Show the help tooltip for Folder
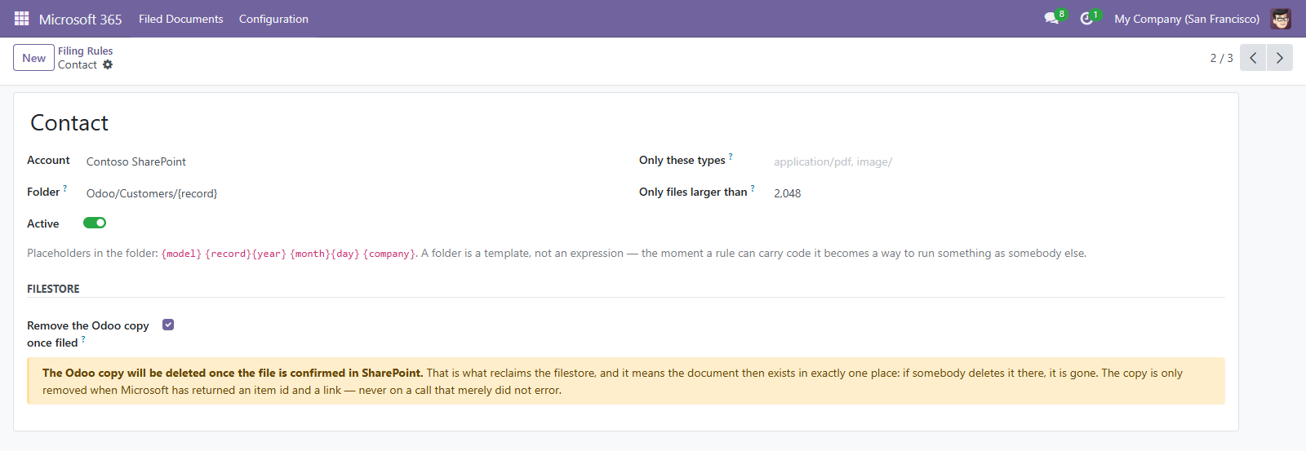The width and height of the screenshot is (1306, 451). click(65, 188)
